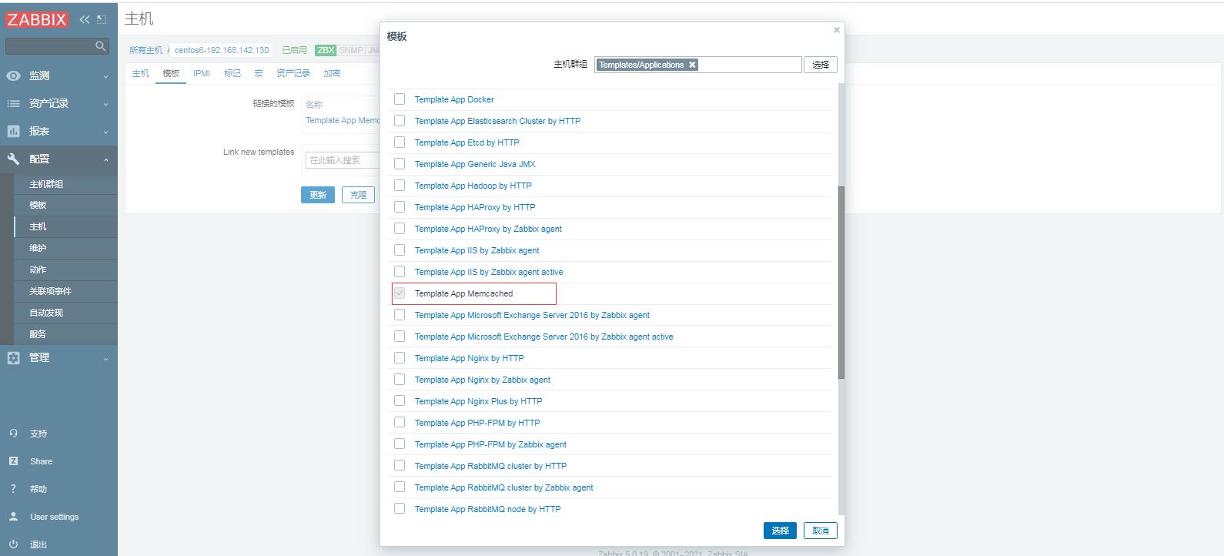Click the headset icon beside 支持

(13, 434)
